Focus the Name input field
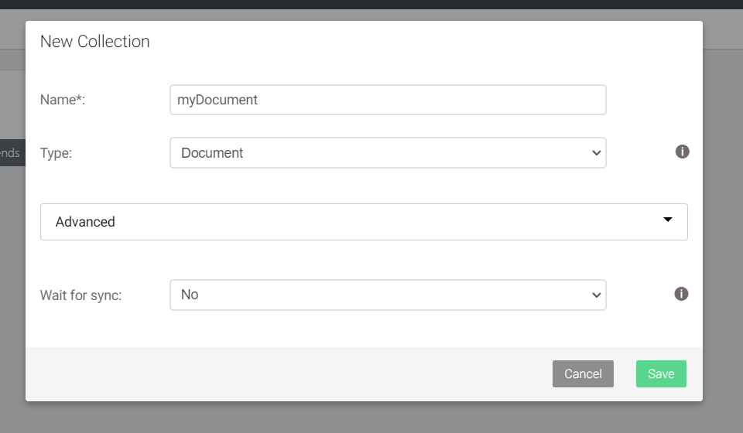This screenshot has height=433, width=743. pyautogui.click(x=426, y=100)
